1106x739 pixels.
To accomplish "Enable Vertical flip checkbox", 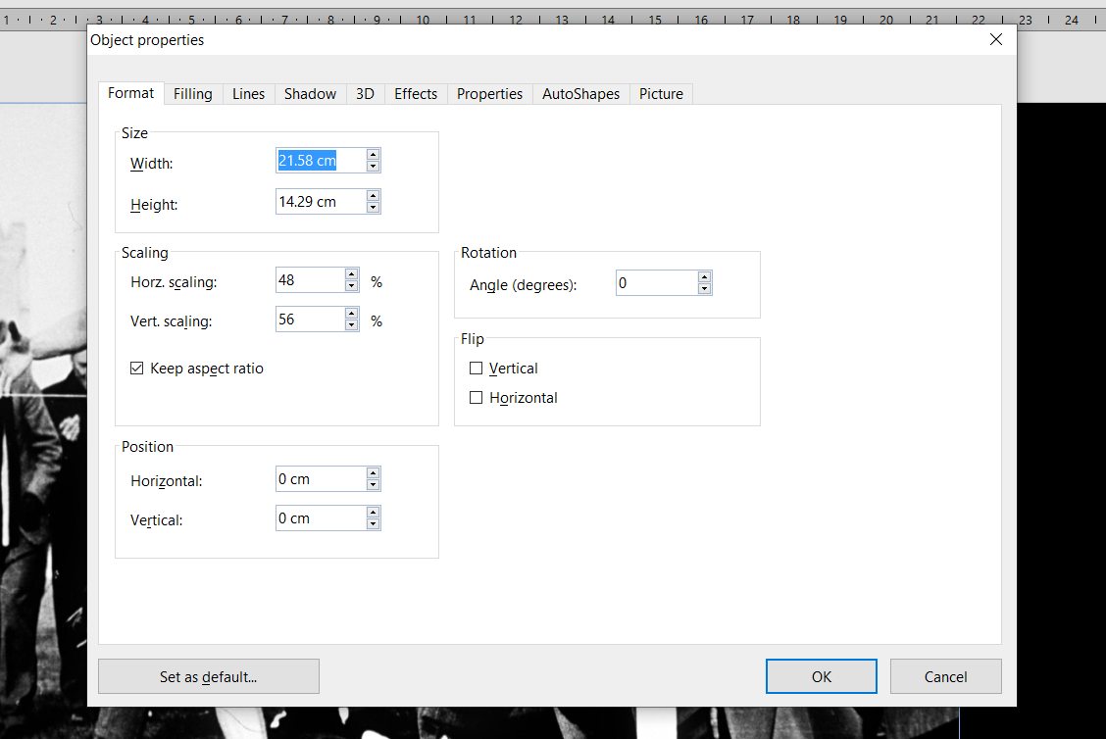I will pos(477,369).
